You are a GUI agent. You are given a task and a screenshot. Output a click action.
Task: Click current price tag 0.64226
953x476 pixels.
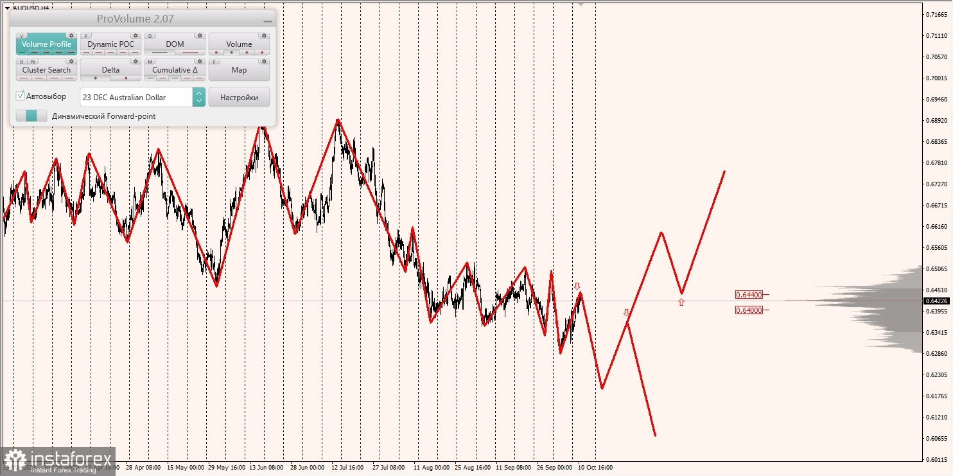[x=937, y=301]
